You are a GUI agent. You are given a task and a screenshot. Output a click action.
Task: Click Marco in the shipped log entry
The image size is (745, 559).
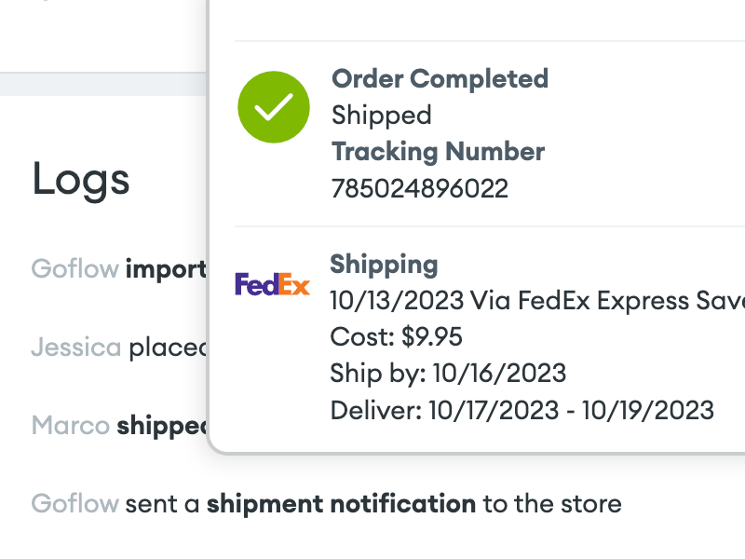tap(71, 425)
